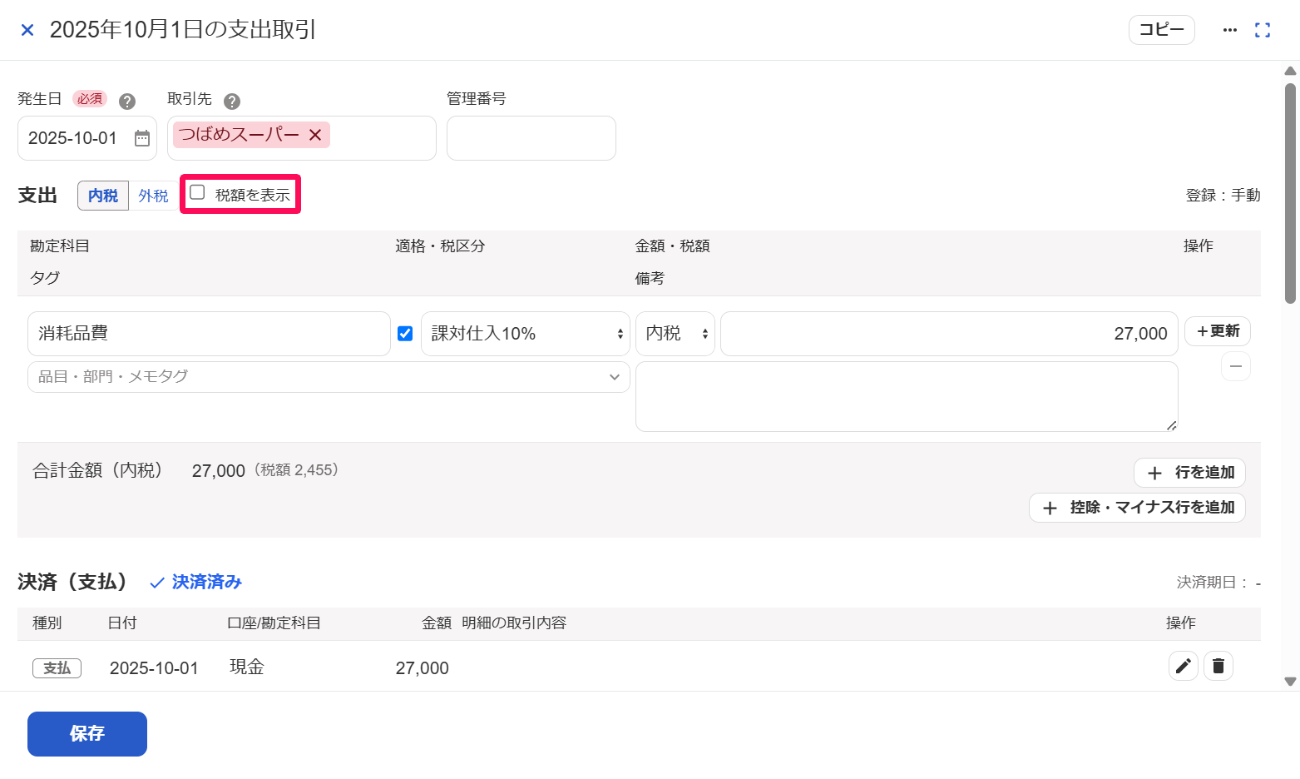Click the 現金 account text

point(247,667)
